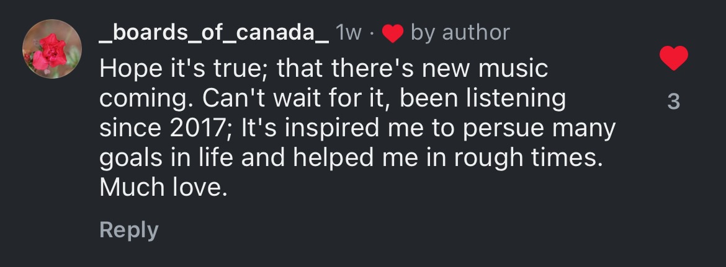726x267 pixels.
Task: Click the like count number 3
Action: coord(674,102)
